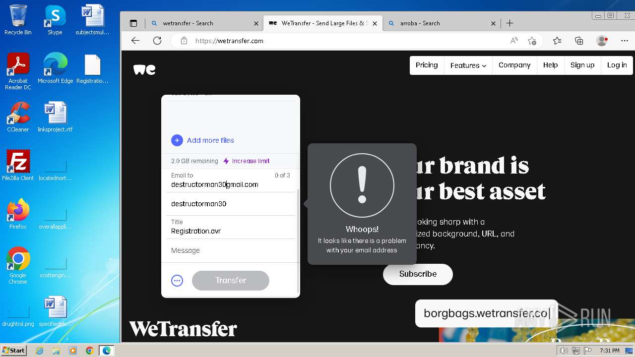Open Microsoft Edge desktop shortcut

(55, 68)
